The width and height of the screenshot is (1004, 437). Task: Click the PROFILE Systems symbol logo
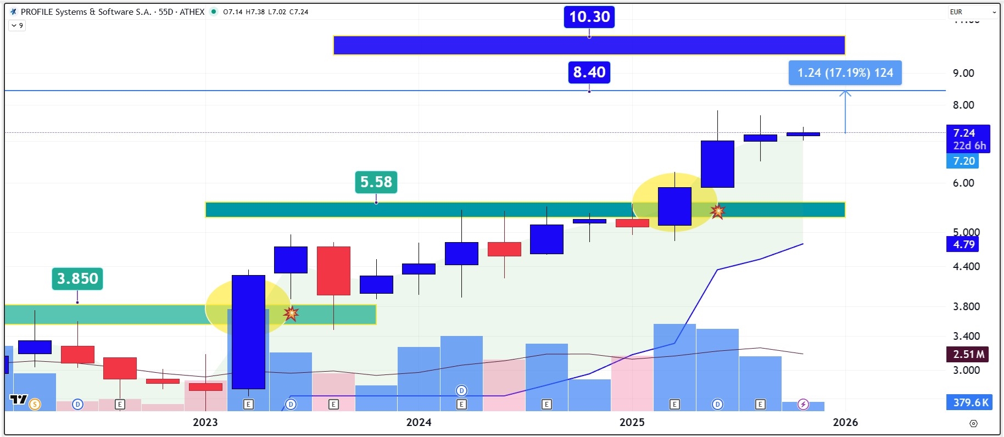(x=13, y=12)
